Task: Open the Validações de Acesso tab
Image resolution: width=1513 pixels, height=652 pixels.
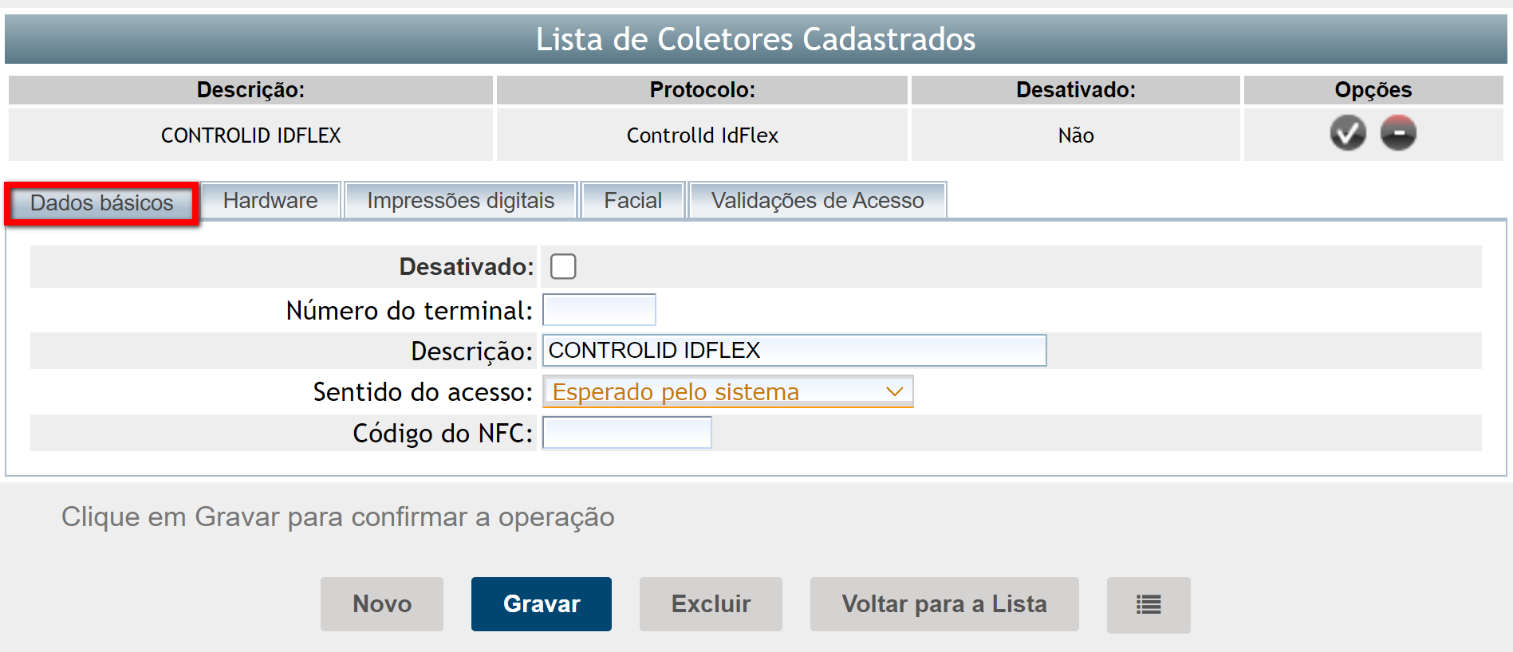Action: coord(817,201)
